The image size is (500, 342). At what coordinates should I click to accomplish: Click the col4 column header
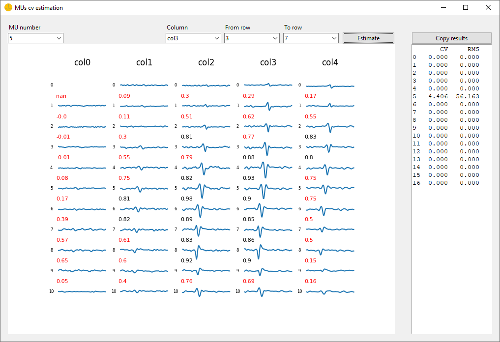click(330, 62)
